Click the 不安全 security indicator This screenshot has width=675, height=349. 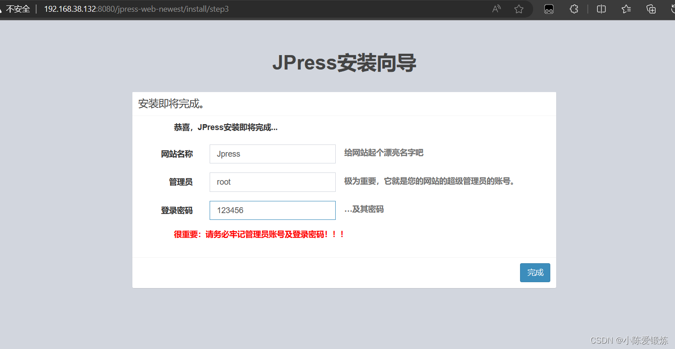coord(17,9)
